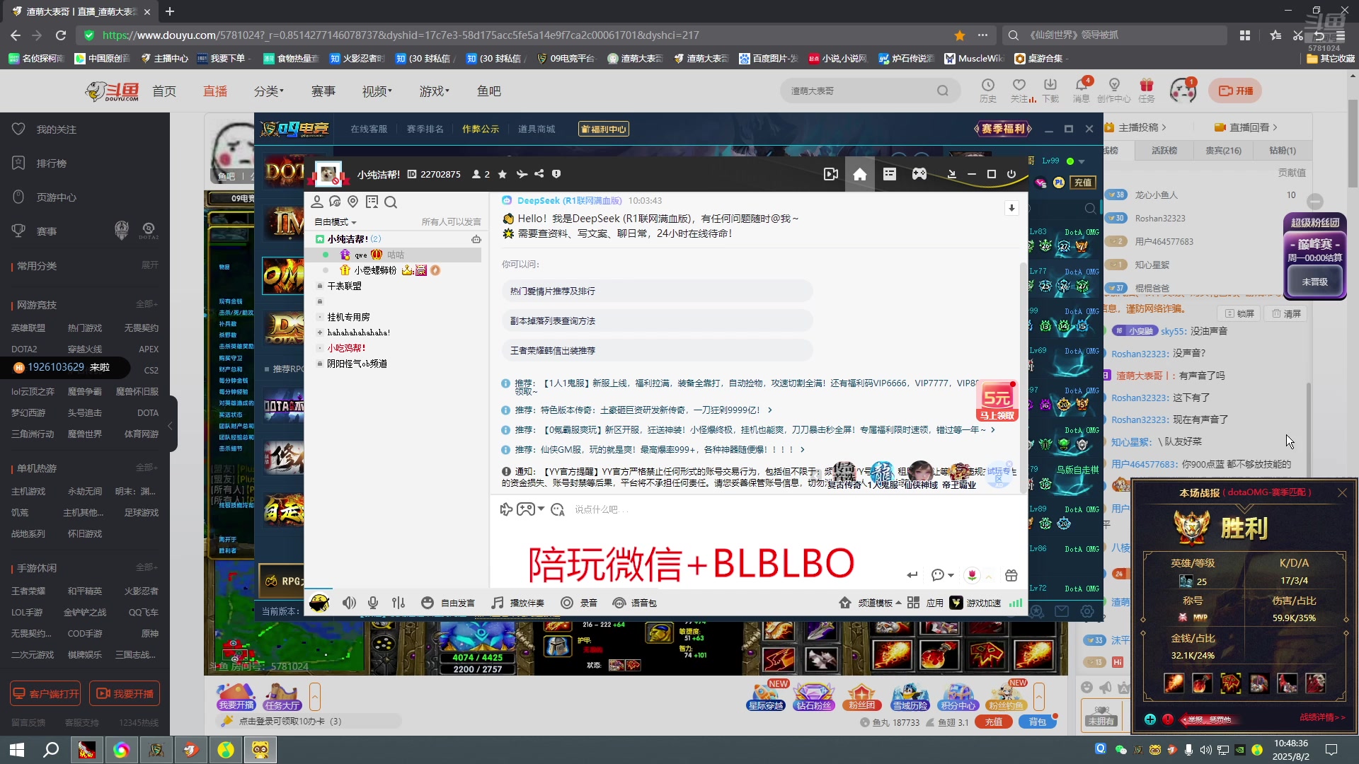
Task: Start 录音 recording in YY
Action: click(x=579, y=603)
